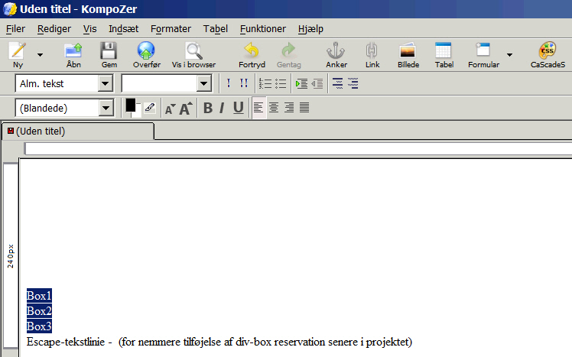Expand the (Blandede) font dropdown

[106, 109]
